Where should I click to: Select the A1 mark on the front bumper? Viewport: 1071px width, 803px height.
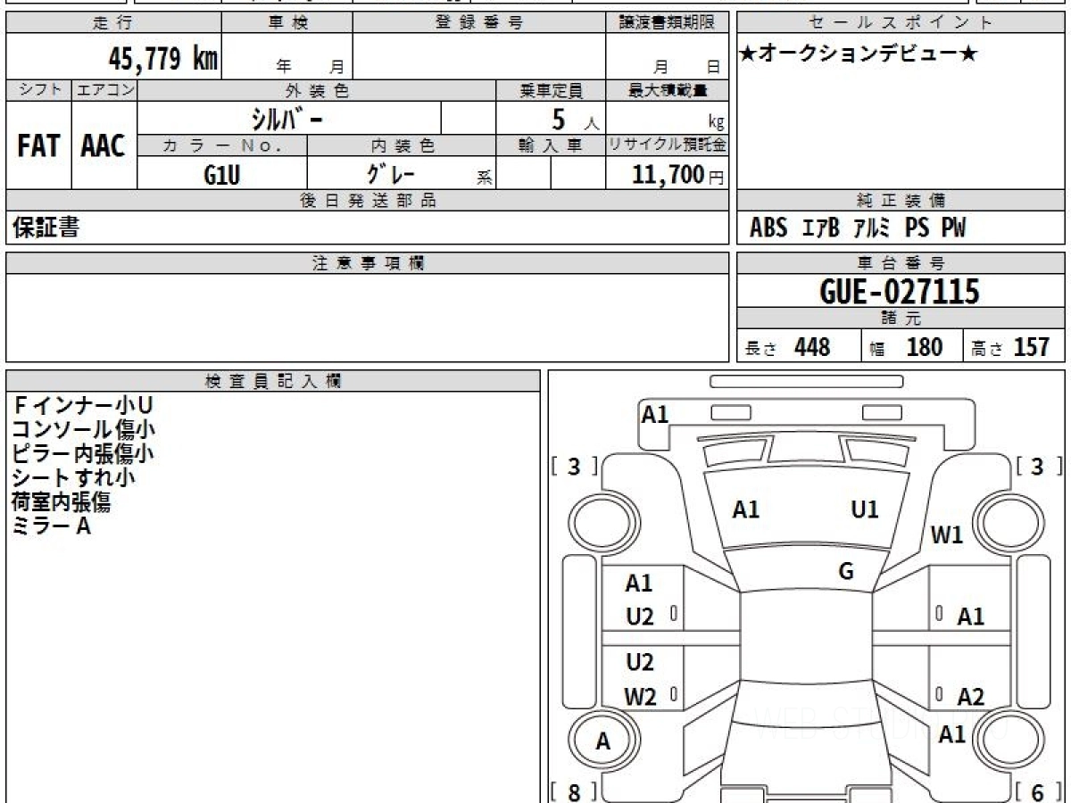[655, 414]
